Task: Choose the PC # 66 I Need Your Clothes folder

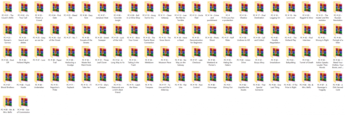Action: tap(338, 52)
